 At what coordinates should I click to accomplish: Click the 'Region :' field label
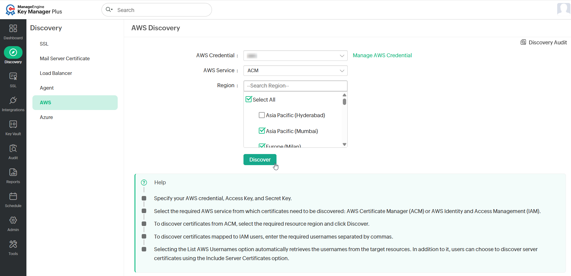(x=228, y=85)
